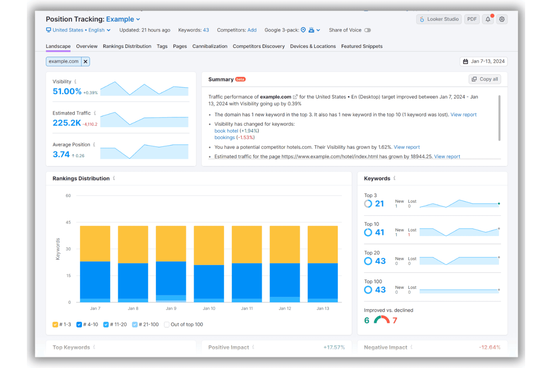Open the bookings keyword link
This screenshot has width=552, height=368.
(x=225, y=138)
